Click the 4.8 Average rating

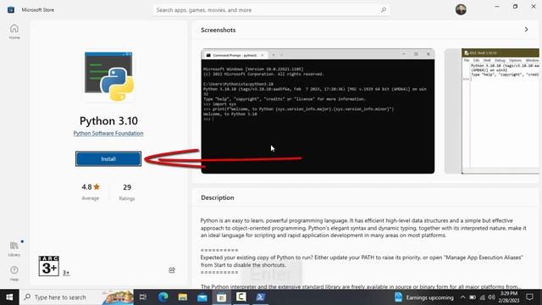91,191
